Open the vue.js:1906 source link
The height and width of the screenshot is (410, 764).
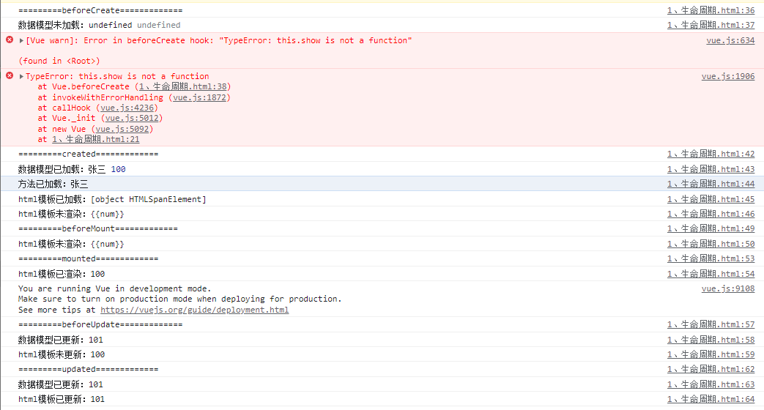pyautogui.click(x=728, y=76)
